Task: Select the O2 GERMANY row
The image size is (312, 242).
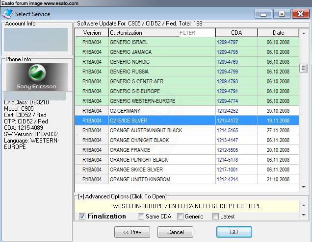Action: [187, 111]
